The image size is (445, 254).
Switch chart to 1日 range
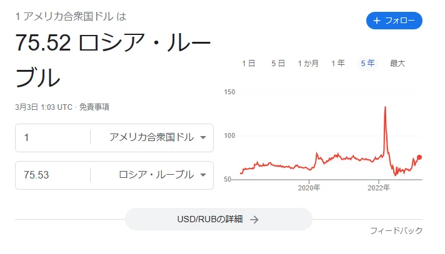click(x=249, y=63)
